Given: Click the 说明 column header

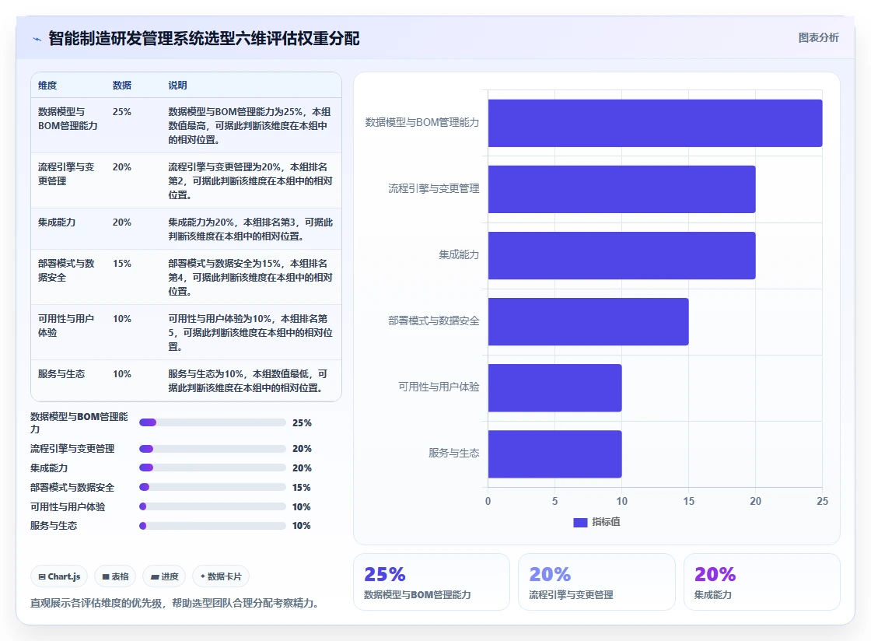Looking at the screenshot, I should [x=178, y=86].
